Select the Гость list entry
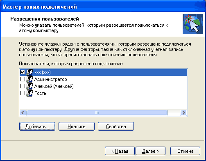 point(41,93)
